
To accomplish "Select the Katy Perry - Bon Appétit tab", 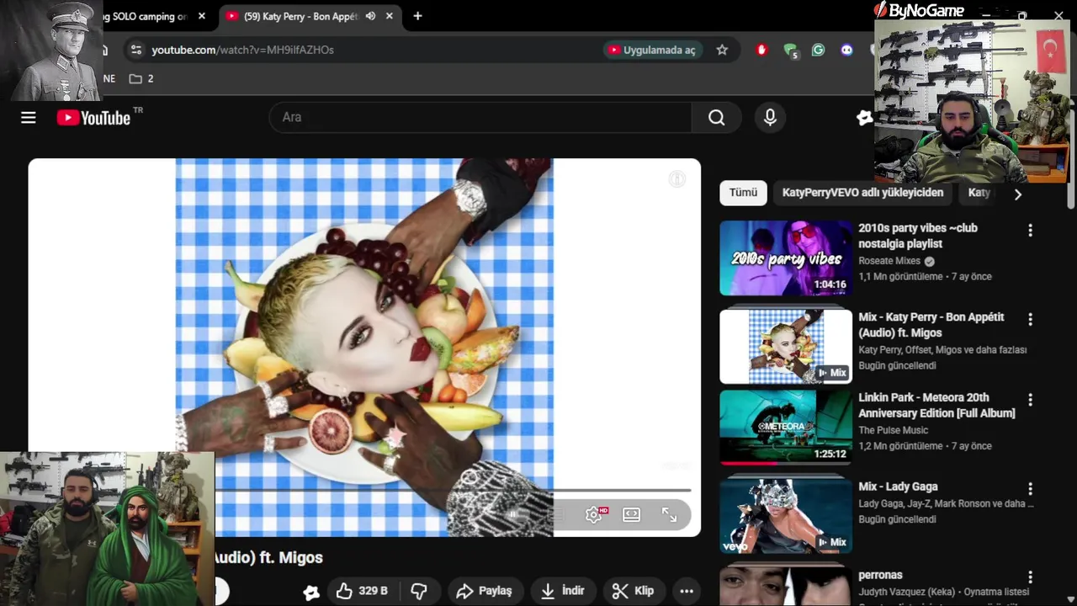I will coord(300,16).
